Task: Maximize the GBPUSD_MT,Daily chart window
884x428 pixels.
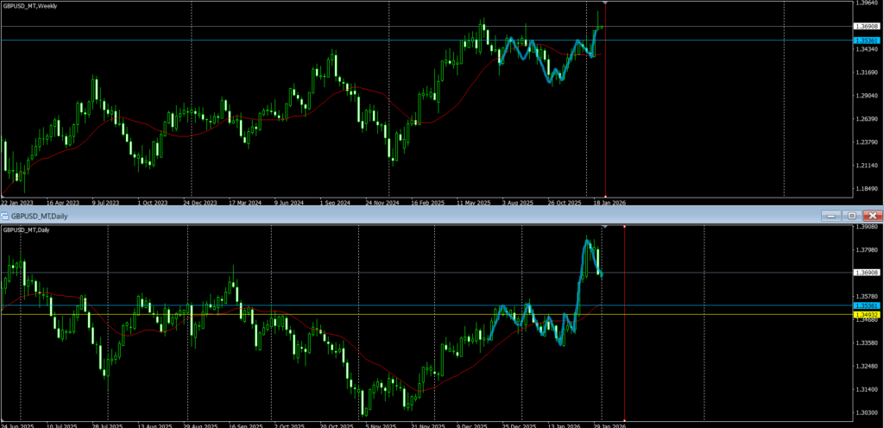Action: pos(851,215)
